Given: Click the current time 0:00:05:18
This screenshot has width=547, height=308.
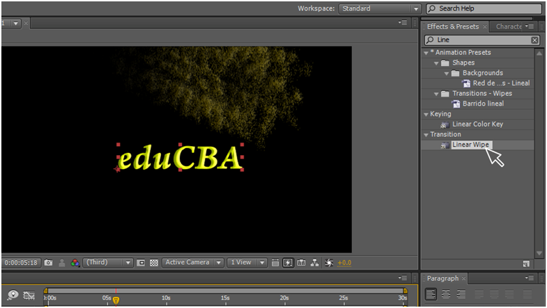Looking at the screenshot, I should 21,262.
